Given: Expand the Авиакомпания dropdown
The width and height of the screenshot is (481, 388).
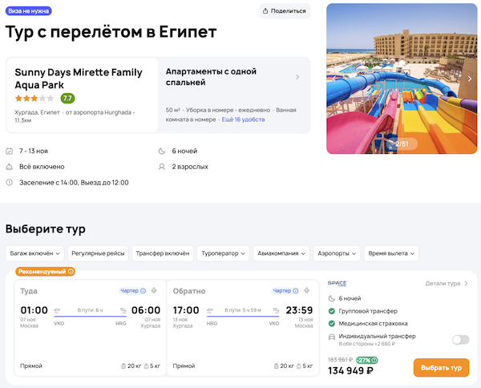Looking at the screenshot, I should [x=281, y=253].
